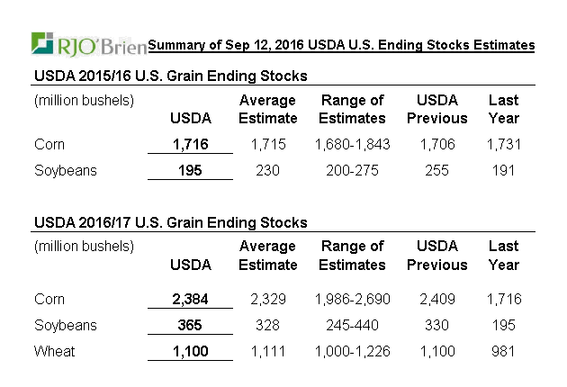Select the Wheat range of estimates 1,000-1,226
The image size is (567, 387).
pyautogui.click(x=352, y=351)
